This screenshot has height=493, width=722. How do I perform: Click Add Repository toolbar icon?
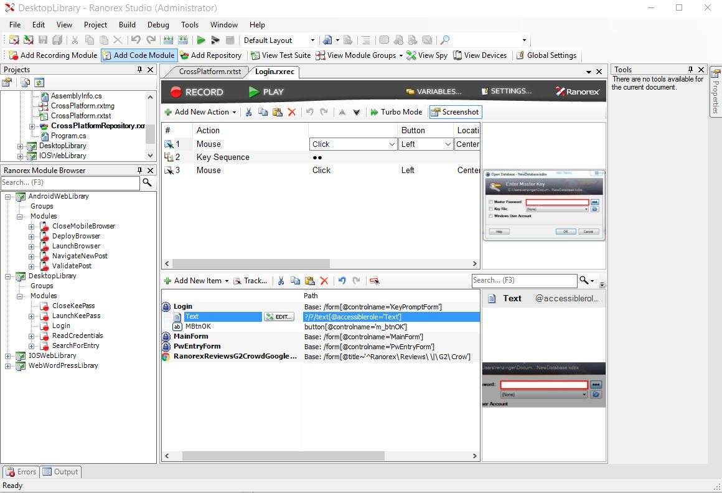tap(210, 55)
